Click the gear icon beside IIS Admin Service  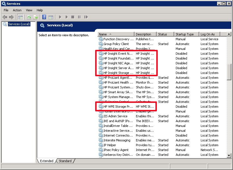101,116
